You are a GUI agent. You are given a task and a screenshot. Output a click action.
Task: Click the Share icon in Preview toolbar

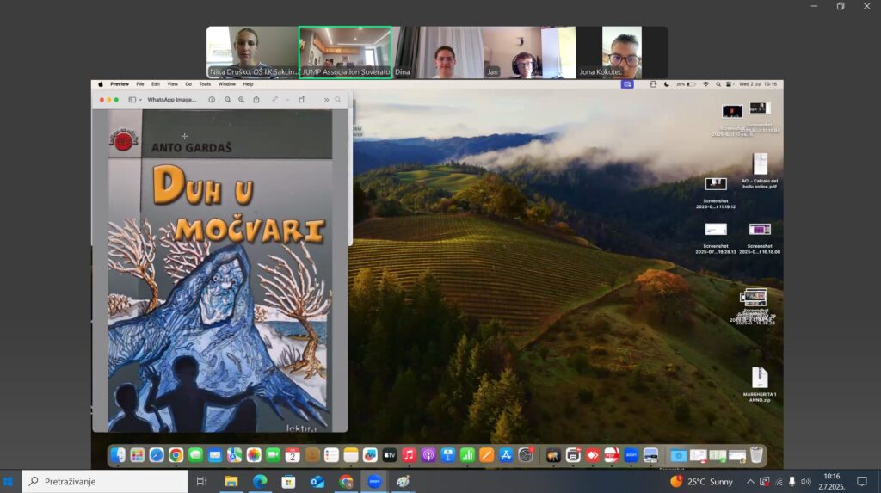(256, 100)
